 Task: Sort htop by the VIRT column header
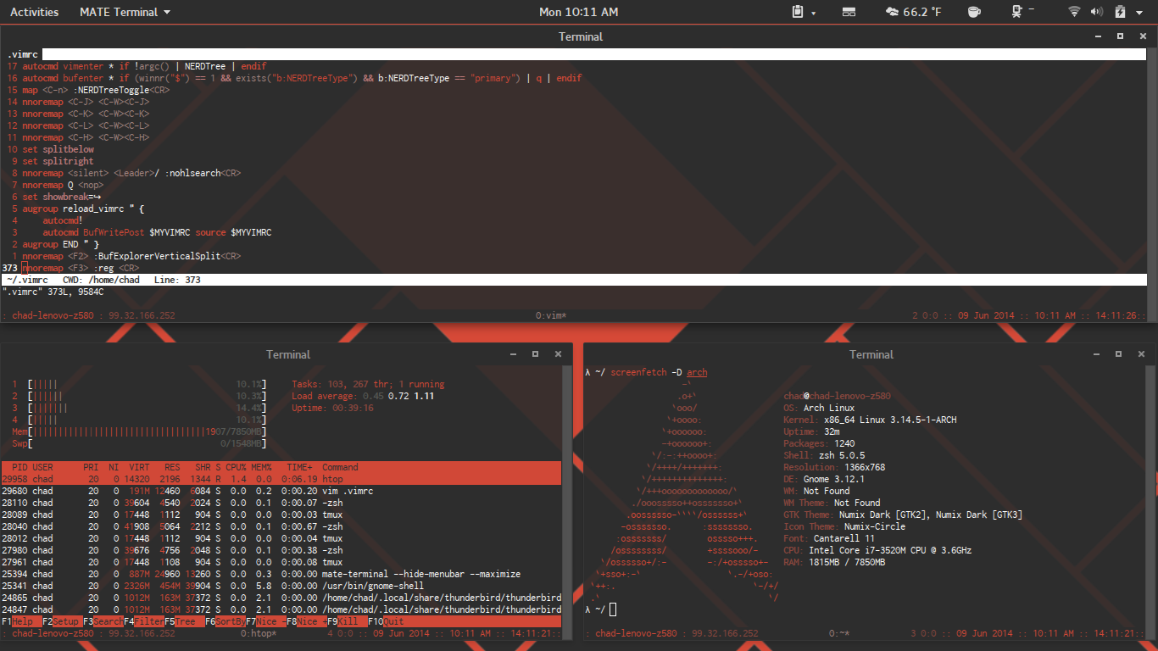pyautogui.click(x=139, y=467)
